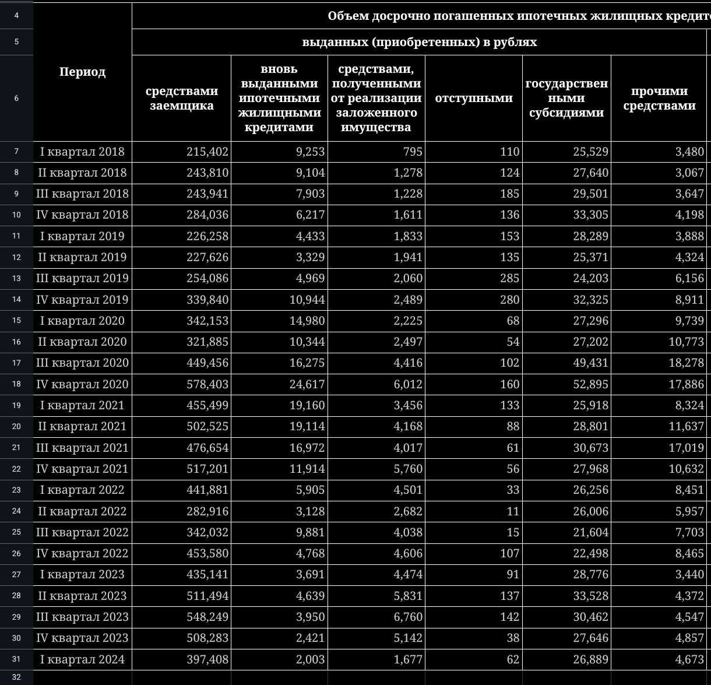Click the value 2,003
711x685 pixels.
[x=280, y=659]
